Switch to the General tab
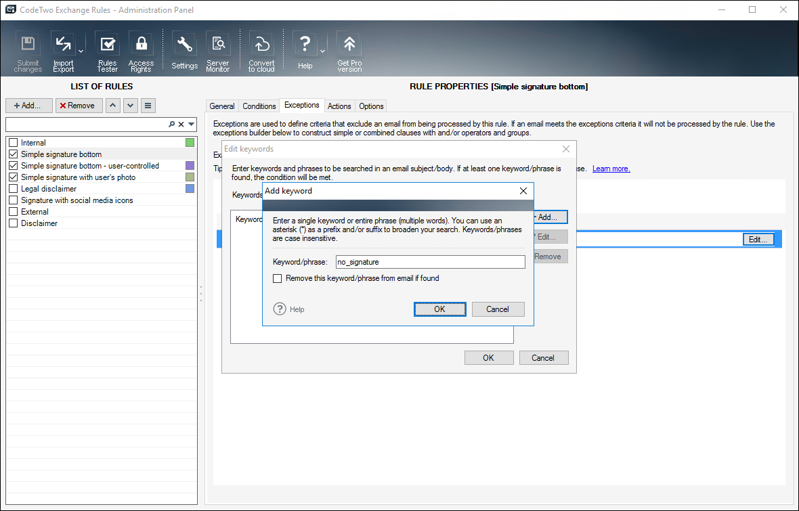799x511 pixels. [x=222, y=106]
